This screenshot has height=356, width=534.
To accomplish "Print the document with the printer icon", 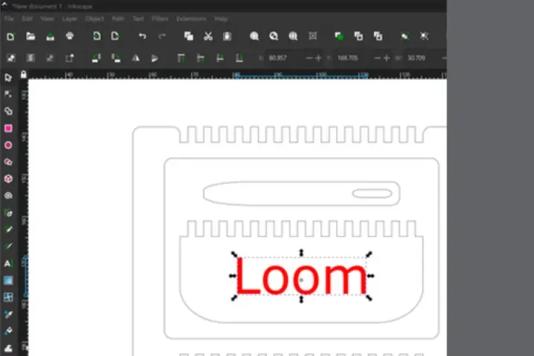I will tap(70, 36).
